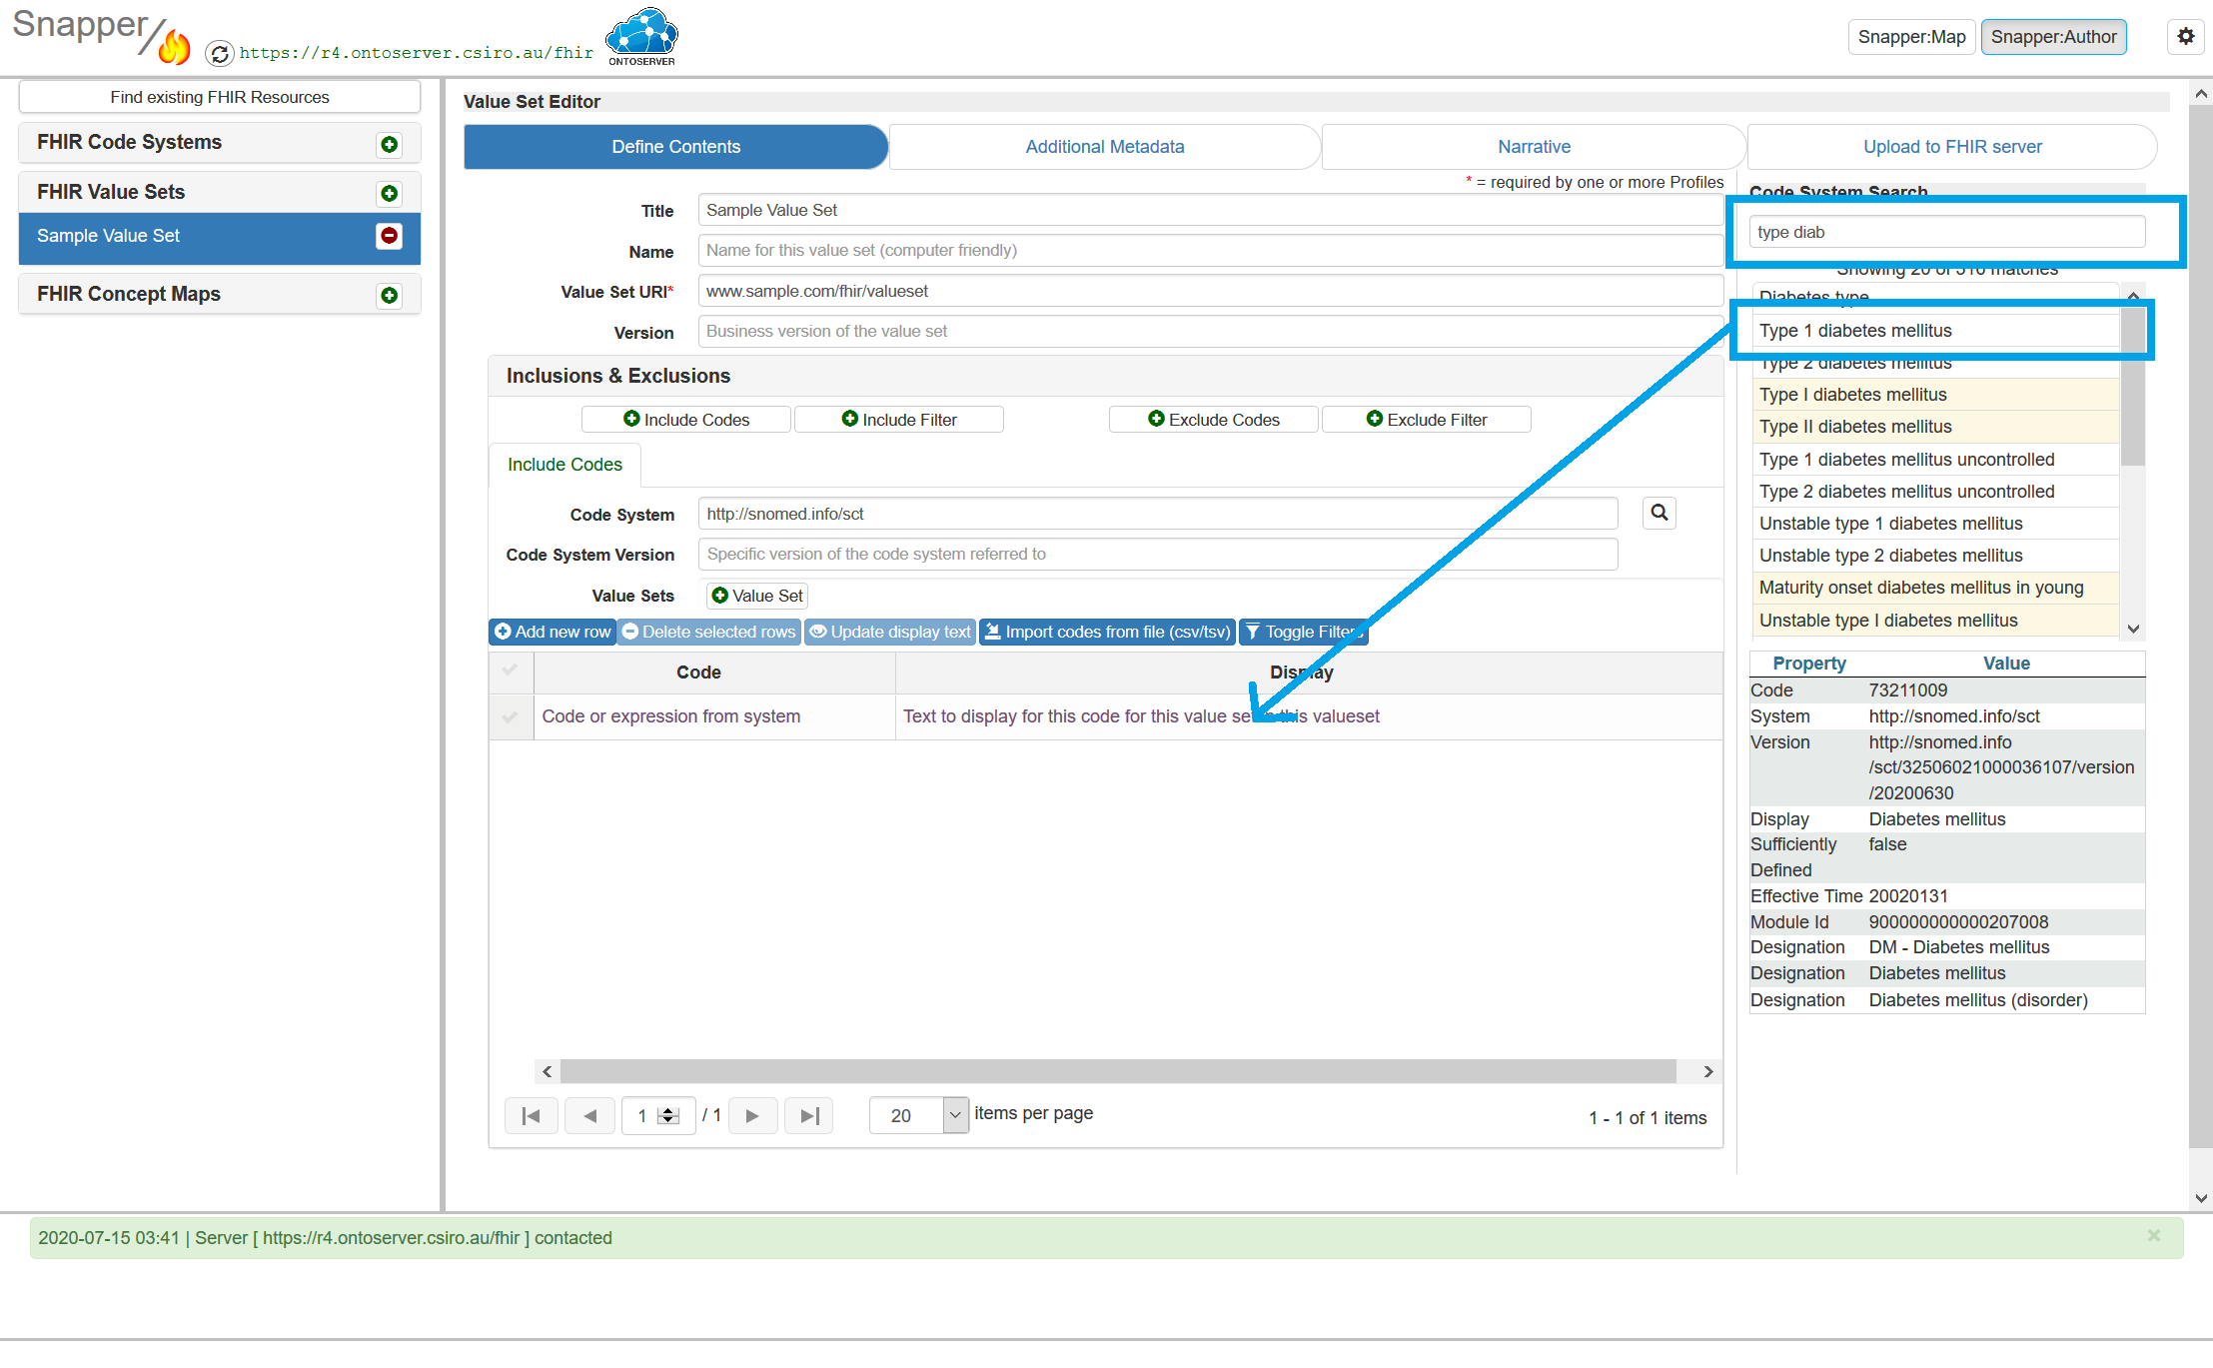
Task: Click the Version input field
Action: click(1211, 332)
